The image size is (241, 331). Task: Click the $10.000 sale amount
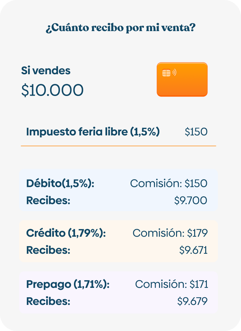point(52,90)
